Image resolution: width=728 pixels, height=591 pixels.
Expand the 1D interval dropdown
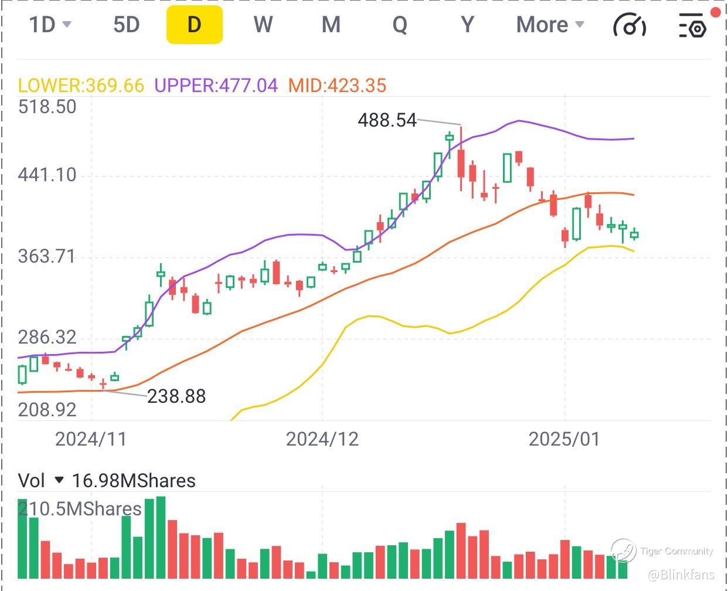(x=50, y=25)
